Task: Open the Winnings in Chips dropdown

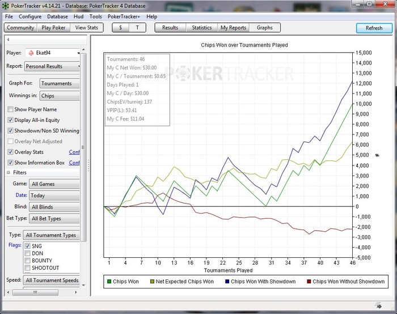Action: pyautogui.click(x=60, y=96)
